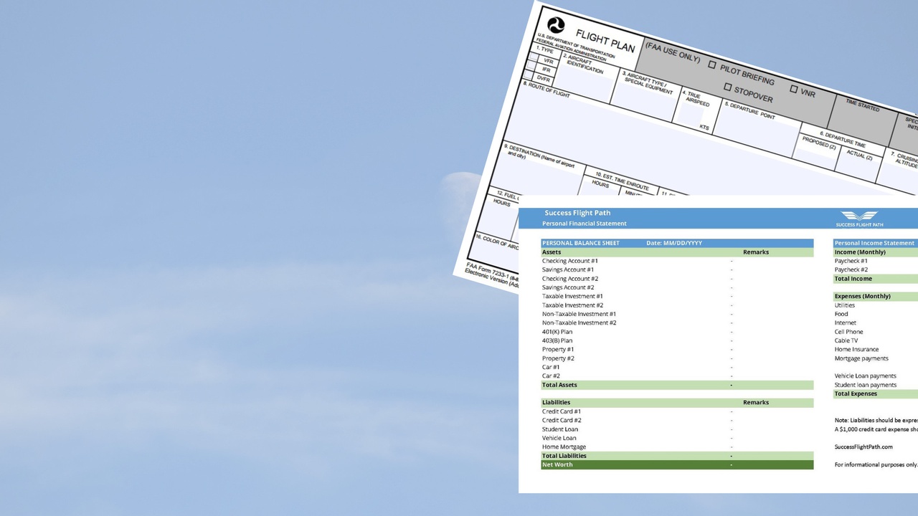Screen dimensions: 918x516
Task: Click 'Taxable Investment #1'
Action: tap(572, 296)
